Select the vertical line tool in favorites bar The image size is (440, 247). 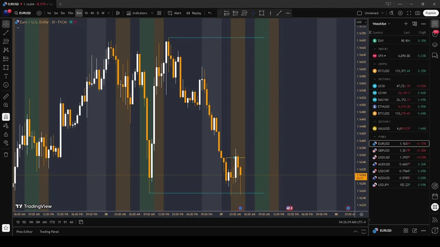point(271,13)
